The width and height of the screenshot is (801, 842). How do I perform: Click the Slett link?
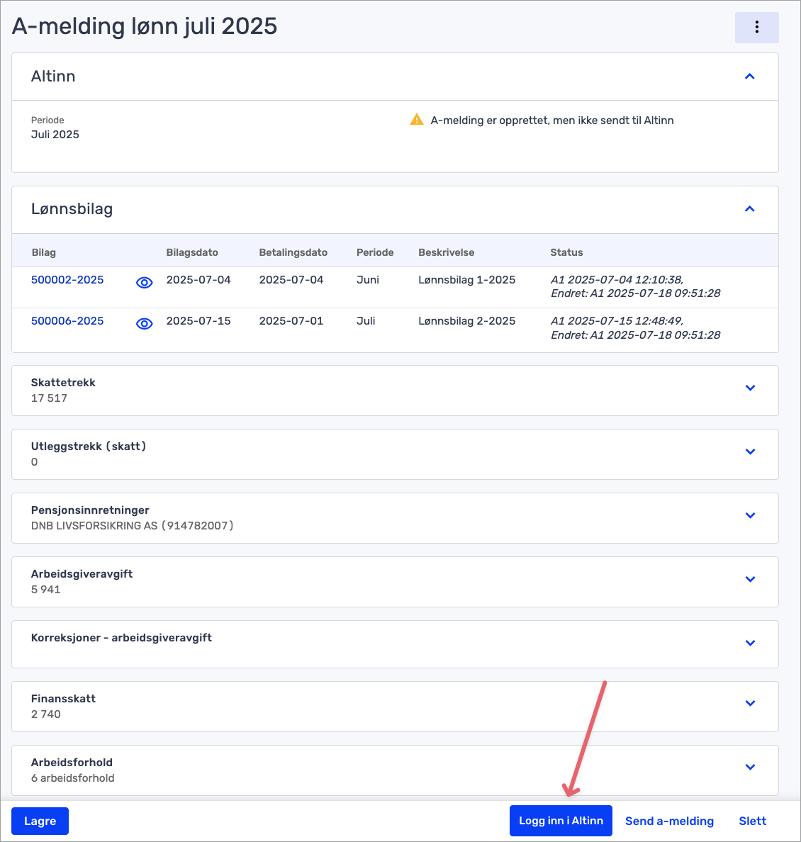click(752, 821)
